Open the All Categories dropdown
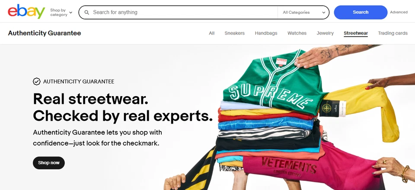Image resolution: width=415 pixels, height=190 pixels. pyautogui.click(x=303, y=12)
